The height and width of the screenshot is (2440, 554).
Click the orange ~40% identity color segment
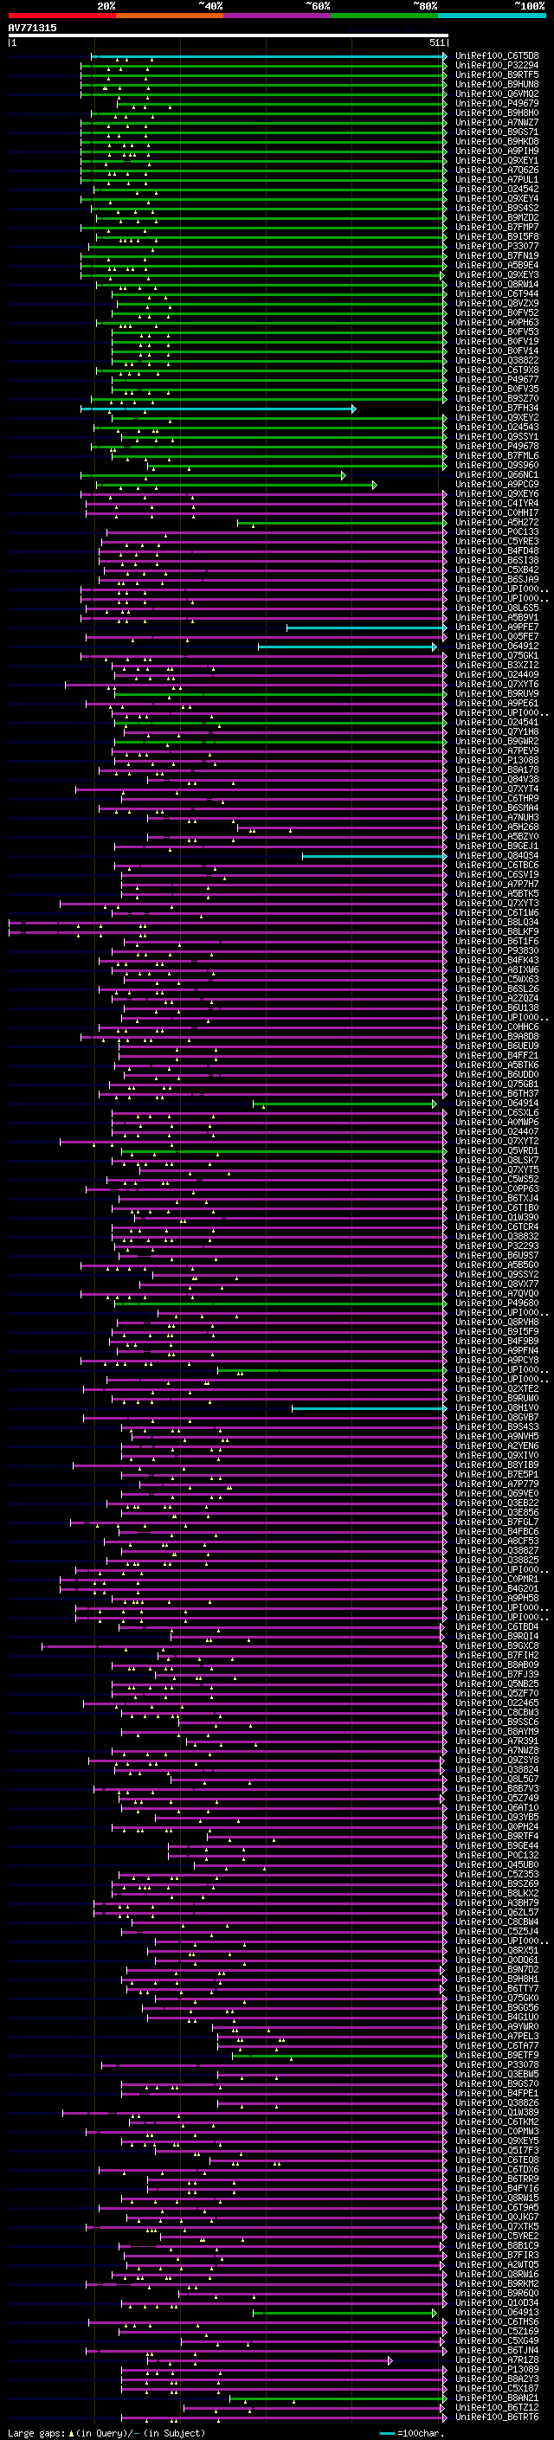click(170, 16)
